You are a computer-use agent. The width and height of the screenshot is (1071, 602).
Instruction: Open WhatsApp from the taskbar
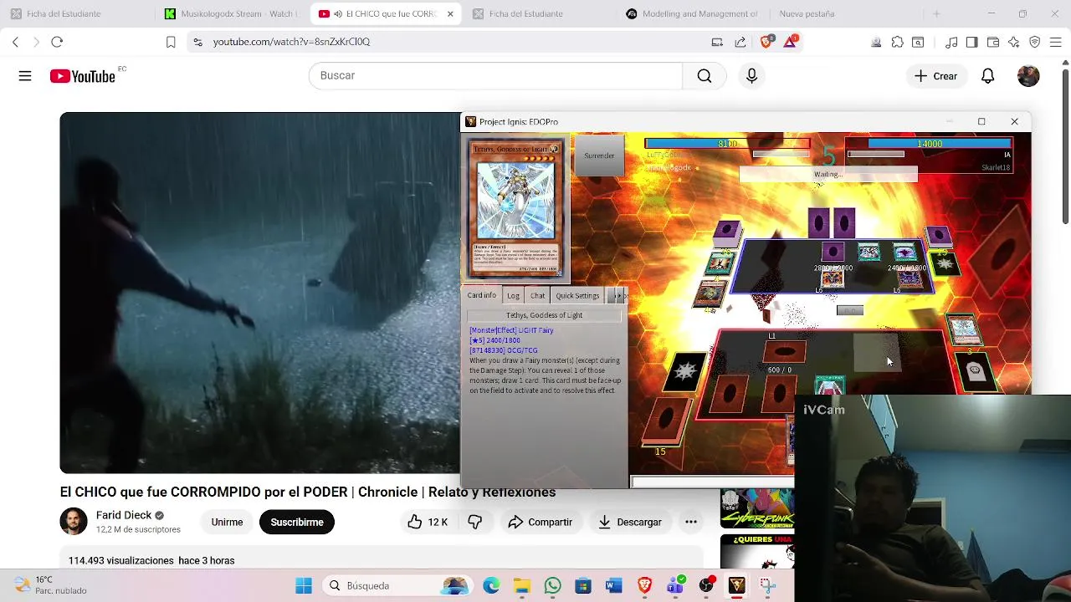(552, 586)
